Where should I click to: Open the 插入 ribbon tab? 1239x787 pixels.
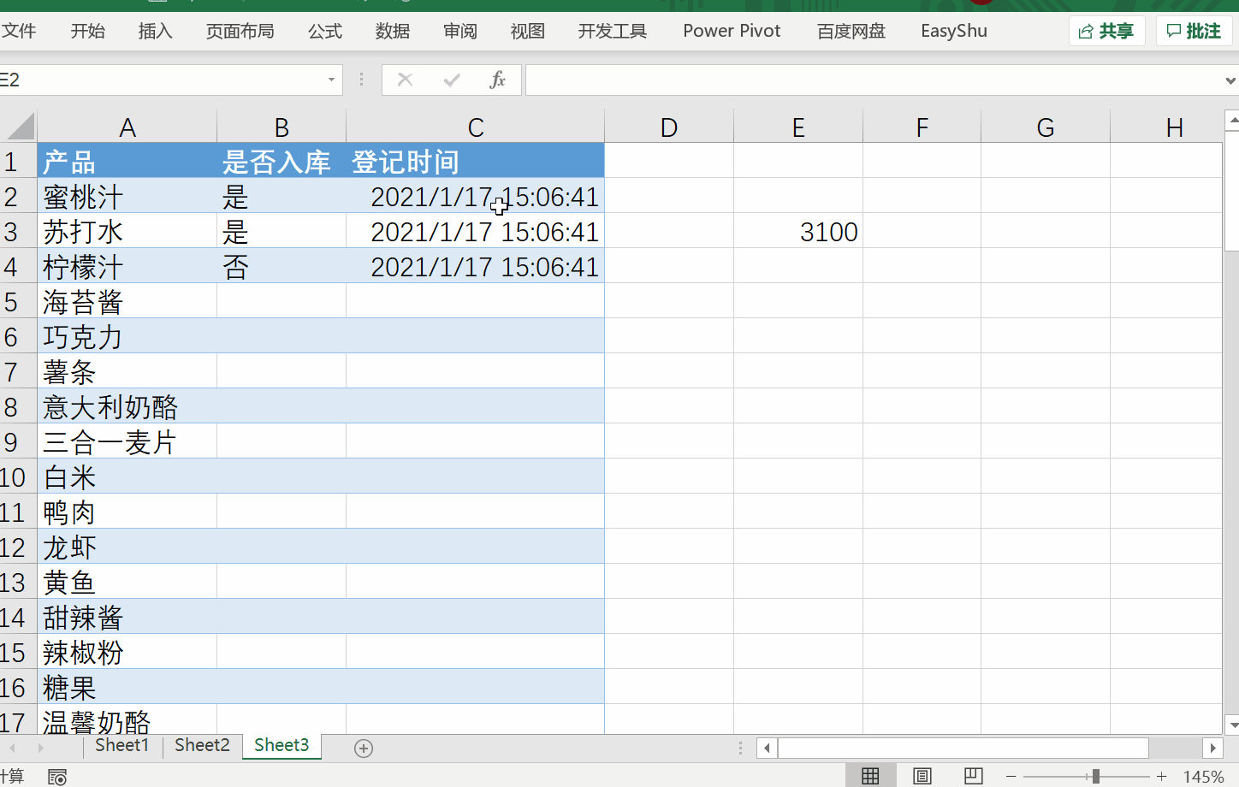(x=155, y=32)
